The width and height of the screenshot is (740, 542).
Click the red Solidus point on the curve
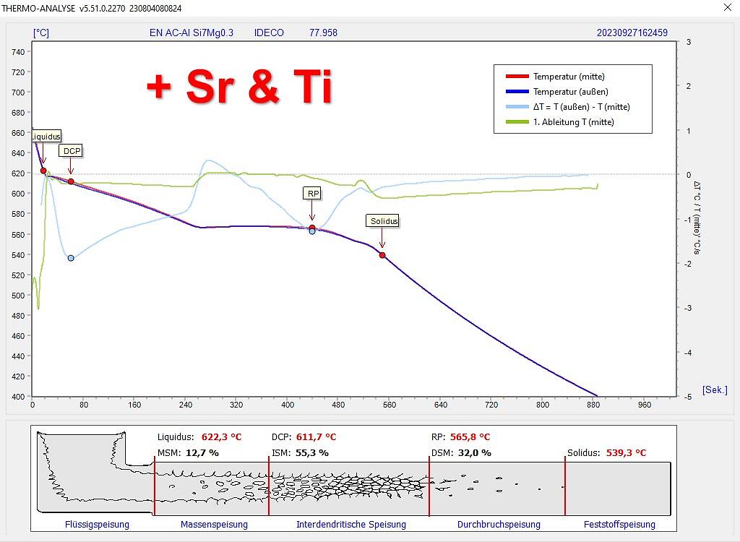coord(382,255)
